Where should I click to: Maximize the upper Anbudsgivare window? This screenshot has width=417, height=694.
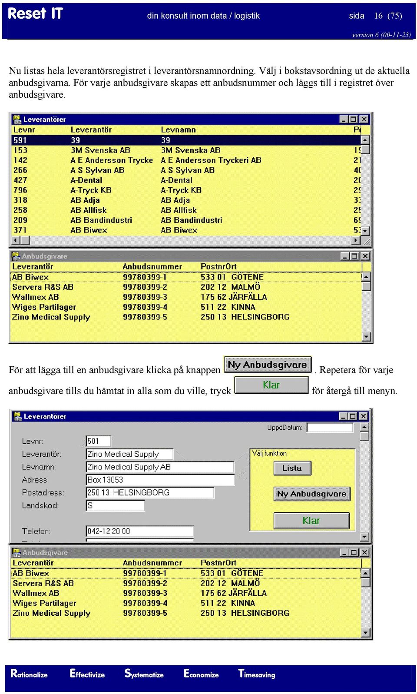click(x=354, y=256)
